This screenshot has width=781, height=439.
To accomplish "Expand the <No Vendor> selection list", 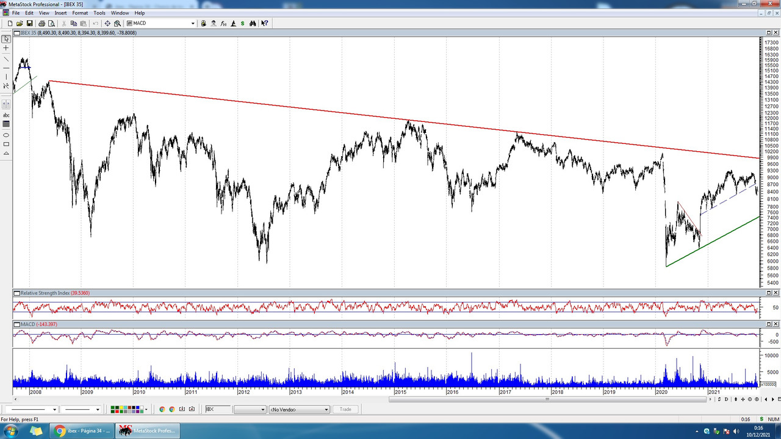I will point(326,409).
